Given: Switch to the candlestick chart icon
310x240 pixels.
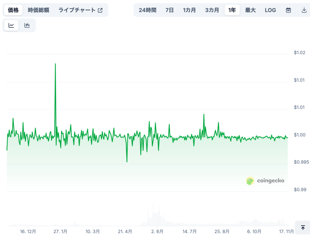Looking at the screenshot, I should point(27,25).
